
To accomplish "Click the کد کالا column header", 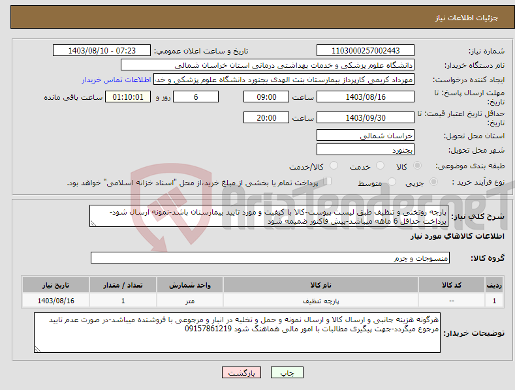I will (x=452, y=285).
